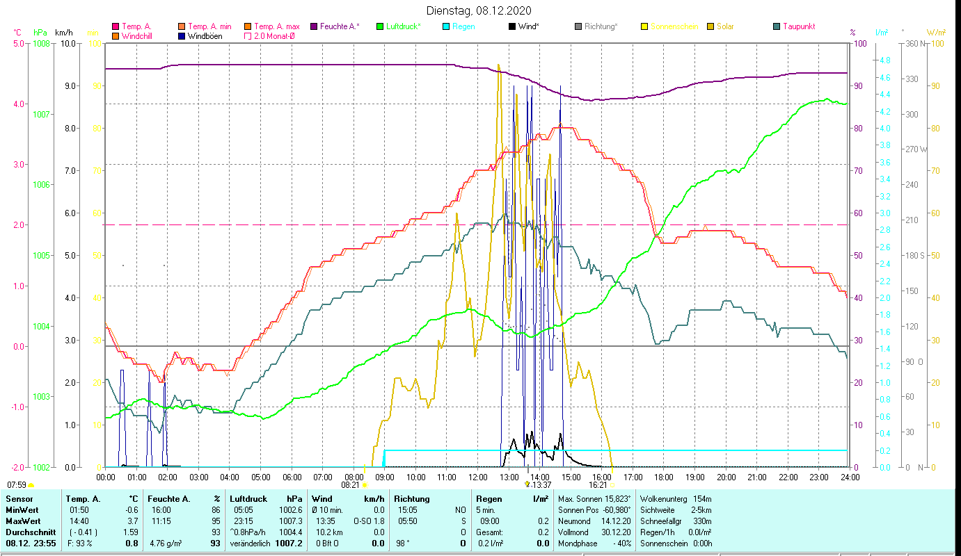Click the pink Temp. A. legend swatch
The width and height of the screenshot is (961, 556).
click(x=116, y=27)
